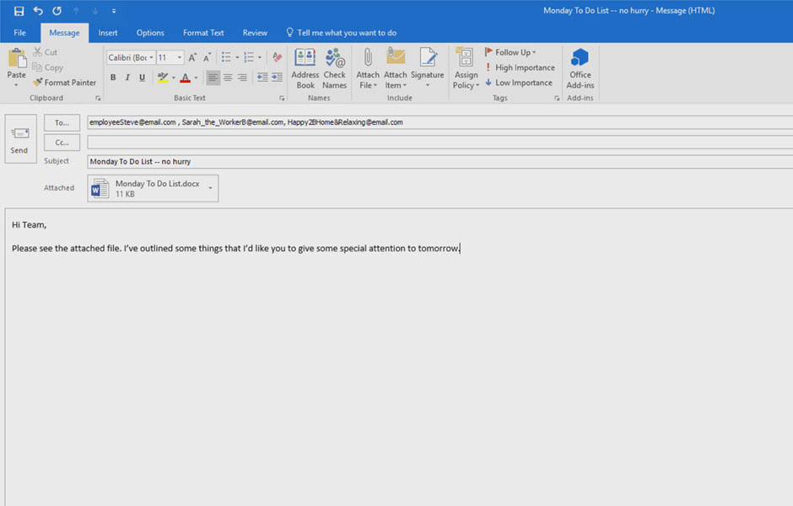The height and width of the screenshot is (506, 793).
Task: Switch to the Insert tab
Action: coord(108,33)
